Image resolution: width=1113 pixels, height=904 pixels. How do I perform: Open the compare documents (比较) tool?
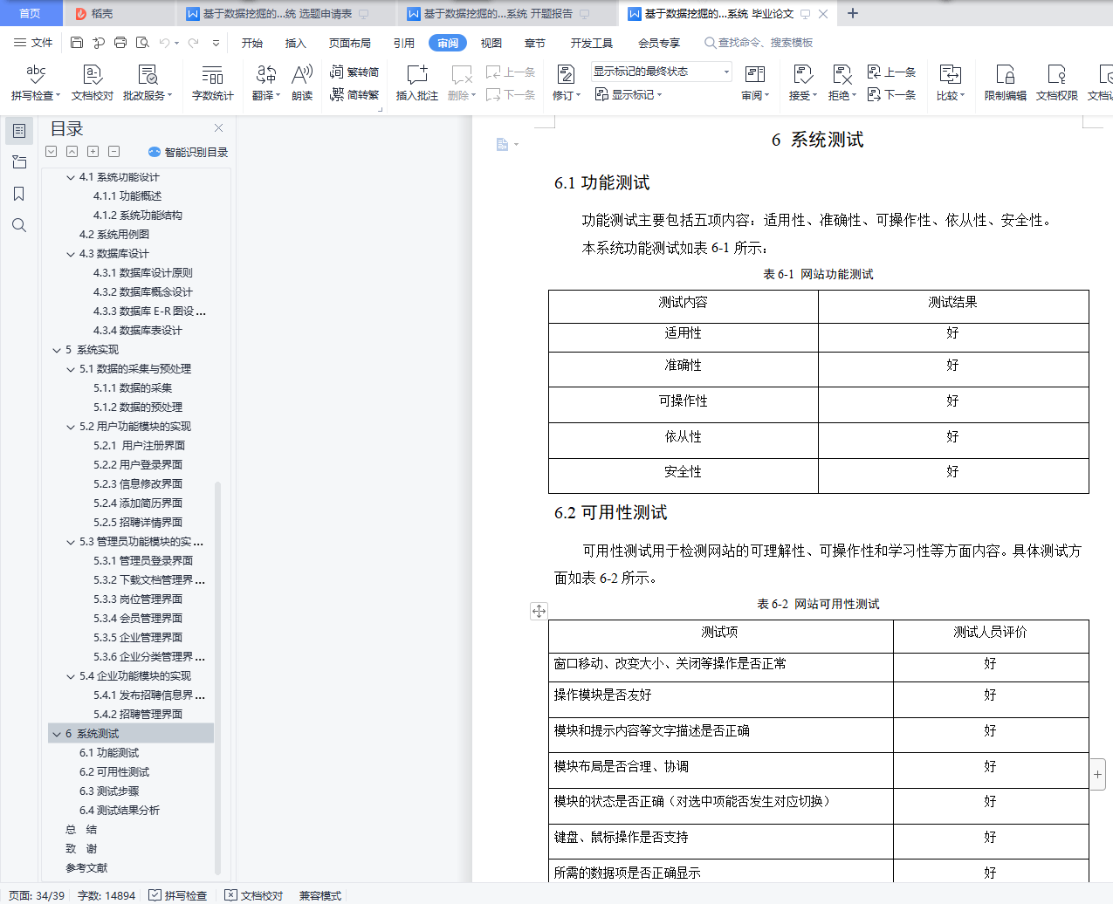(x=951, y=83)
